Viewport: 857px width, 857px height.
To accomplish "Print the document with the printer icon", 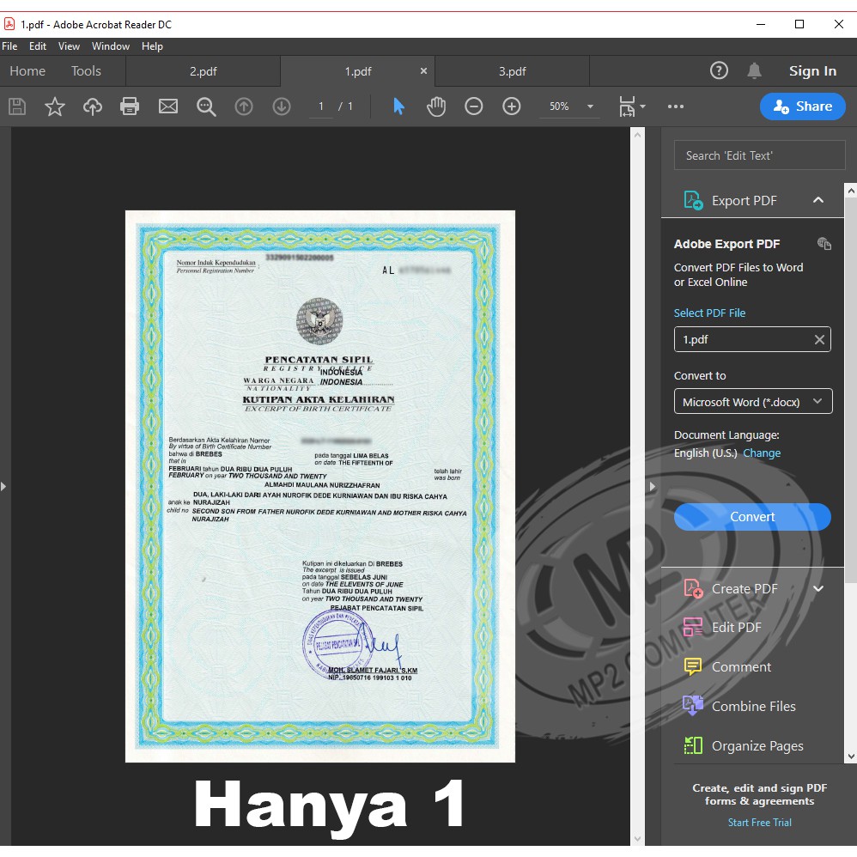I will (130, 106).
